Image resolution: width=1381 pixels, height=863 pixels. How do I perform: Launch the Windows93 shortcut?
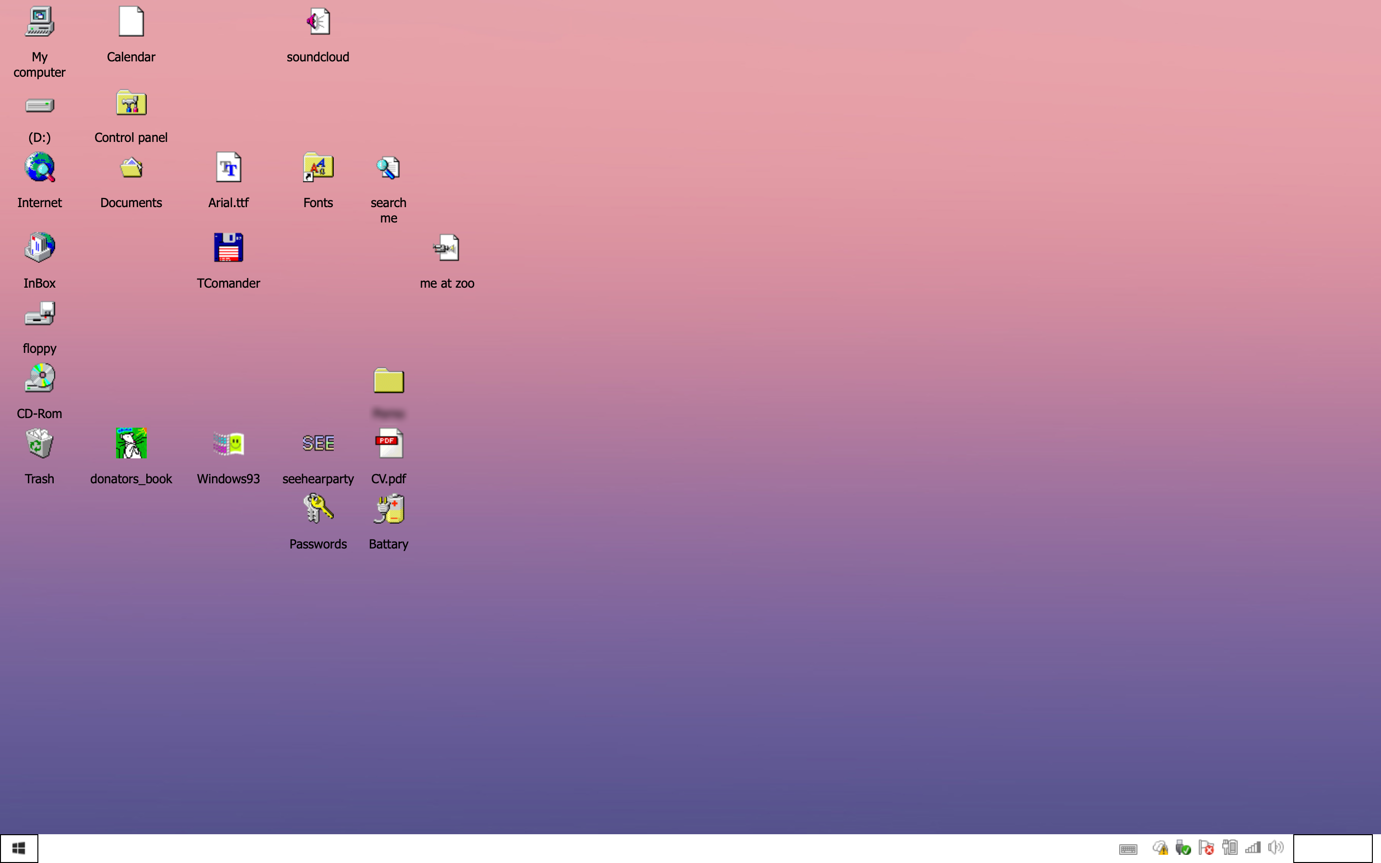pyautogui.click(x=228, y=443)
